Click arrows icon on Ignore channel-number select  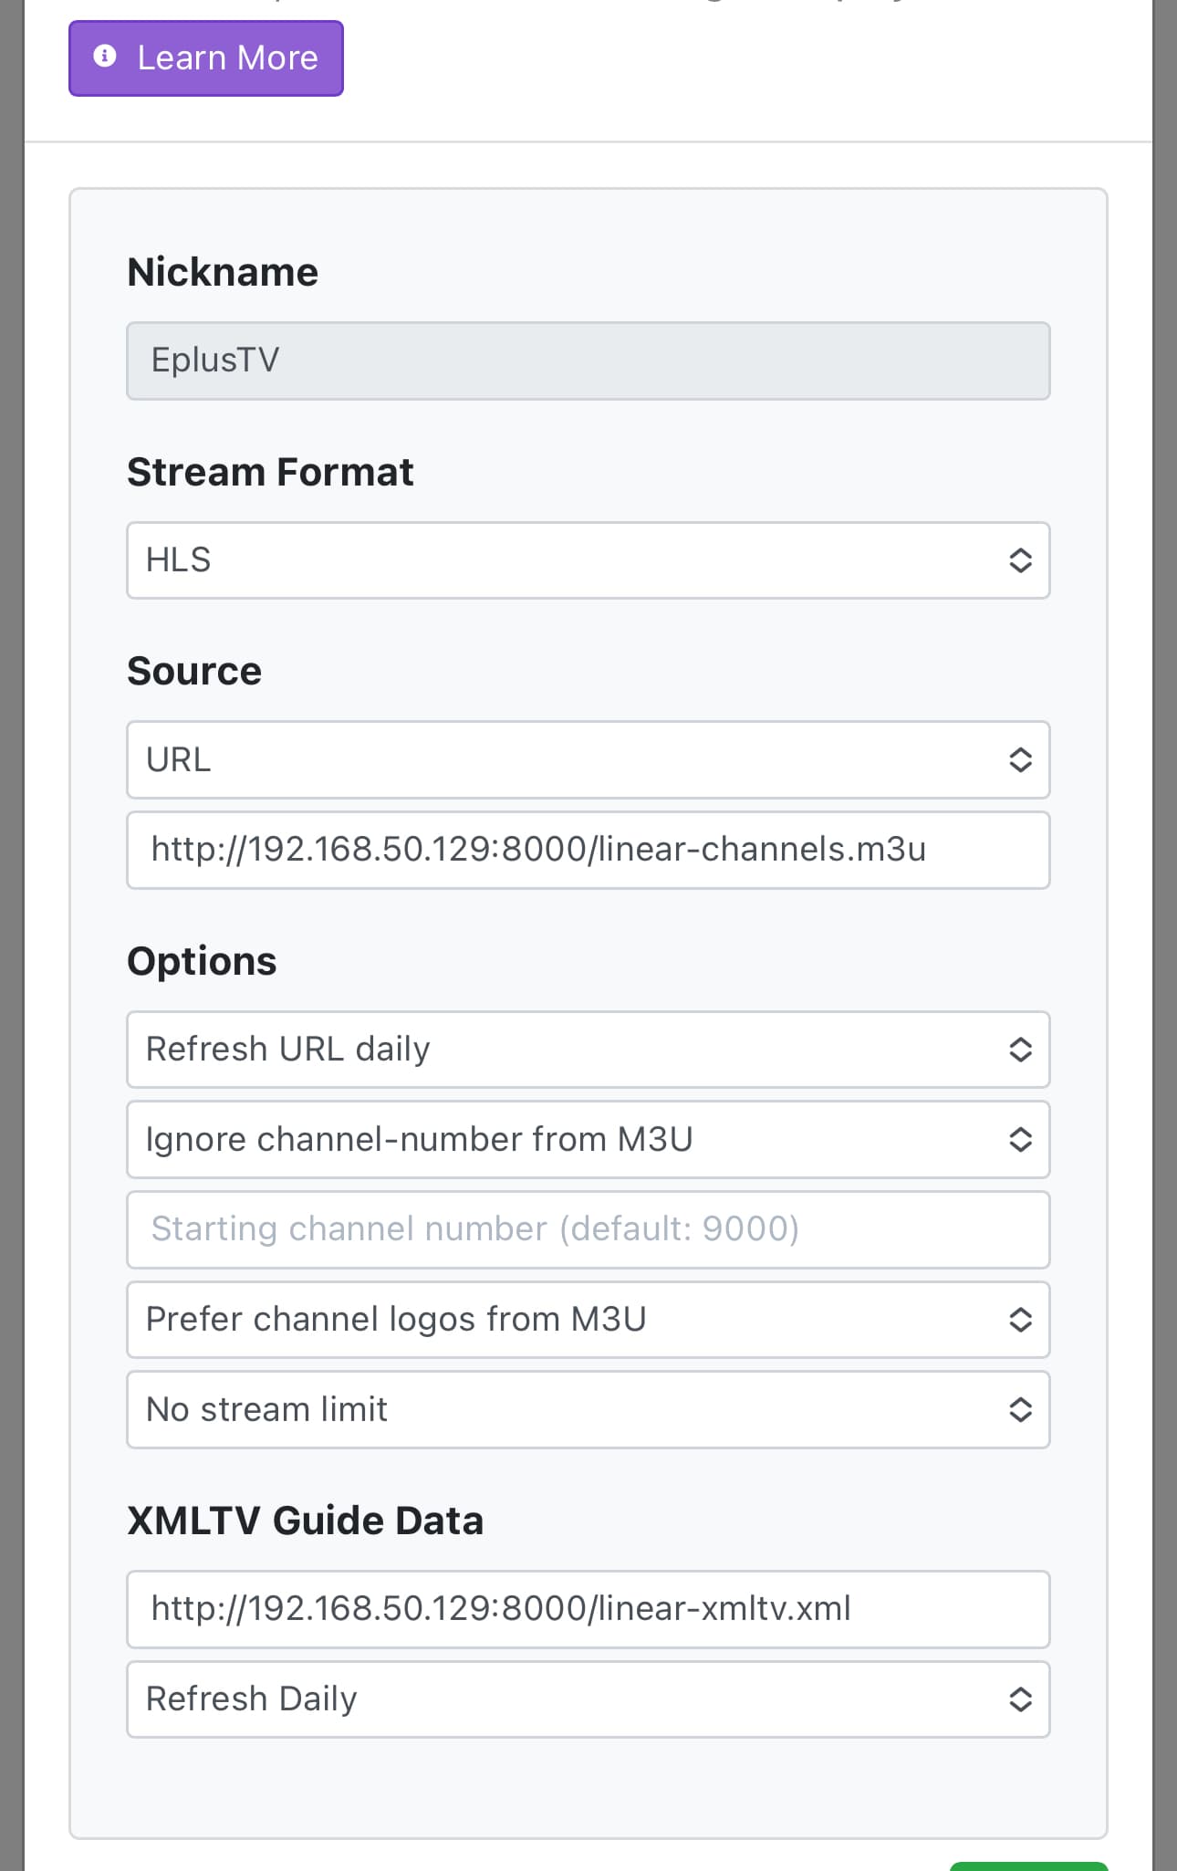pos(1020,1140)
